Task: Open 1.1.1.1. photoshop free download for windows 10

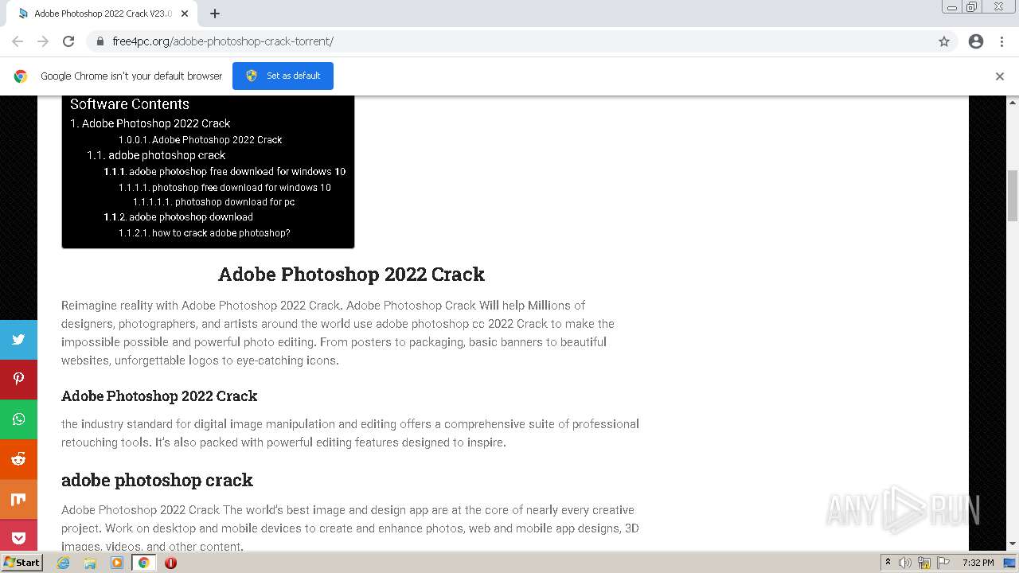Action: tap(224, 188)
